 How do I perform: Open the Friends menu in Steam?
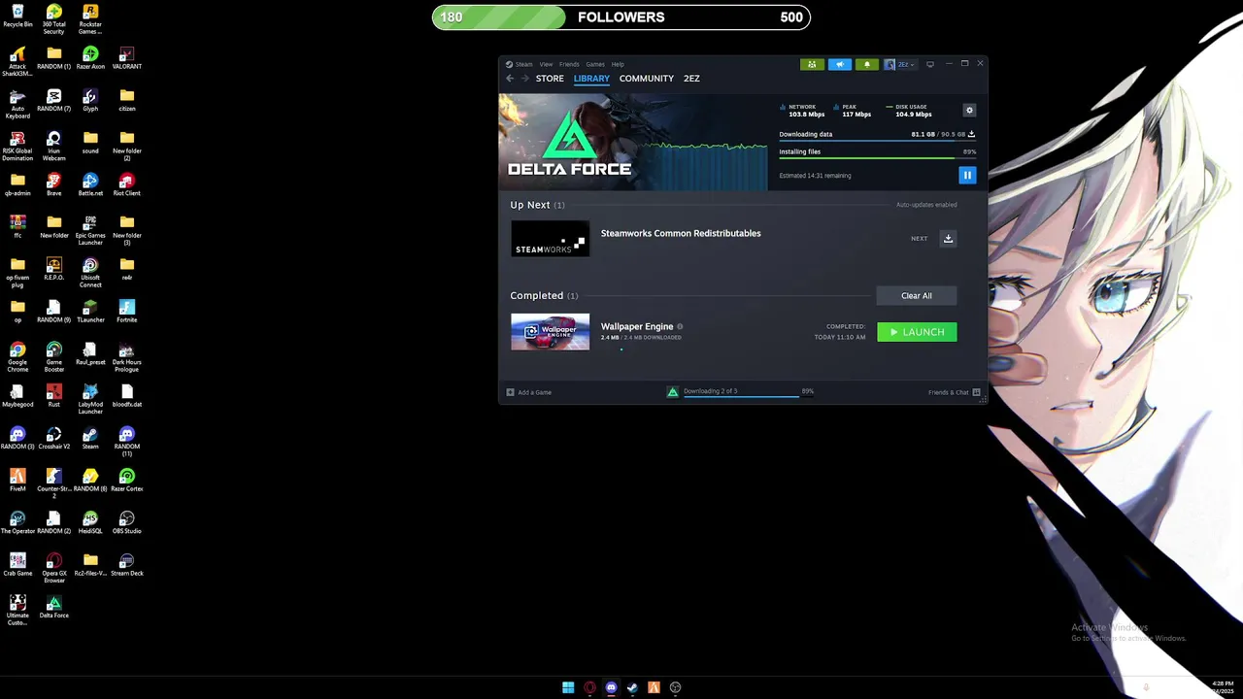[x=569, y=64]
